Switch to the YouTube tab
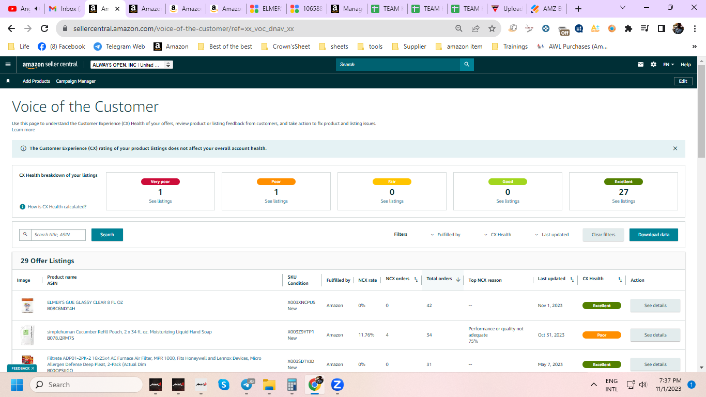The width and height of the screenshot is (706, 397). (23, 9)
